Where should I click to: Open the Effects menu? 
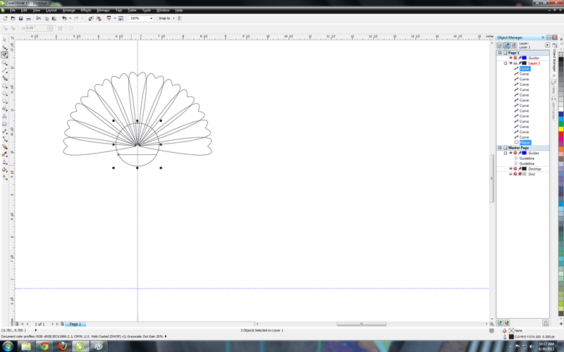pos(85,11)
